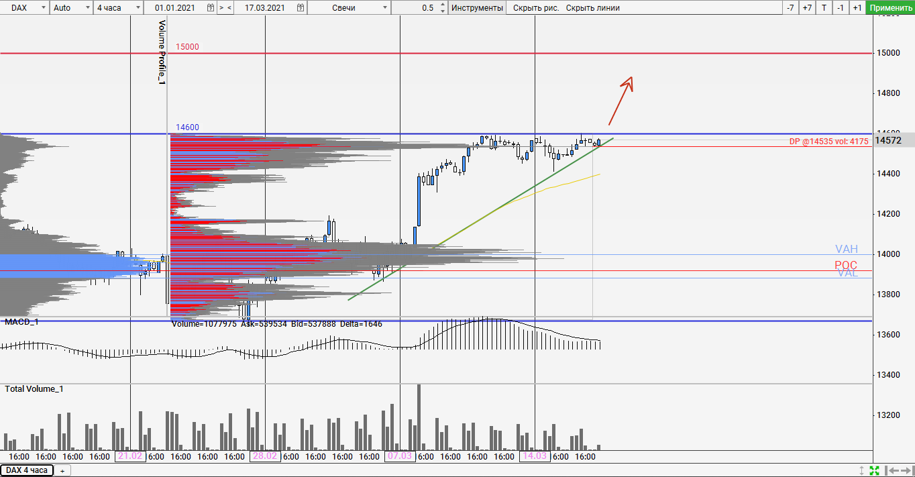This screenshot has width=915, height=477.
Task: Toggle lines visibility via Скрыть линии
Action: tap(592, 8)
